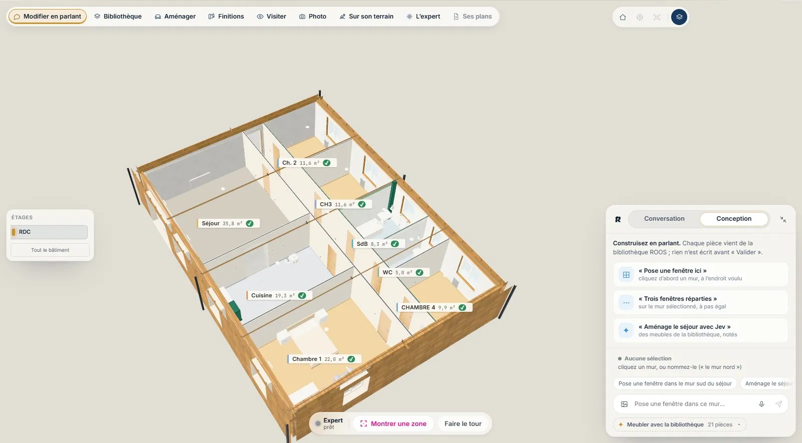Open the Photo mode
Viewport: 802px width, 443px height.
(313, 17)
